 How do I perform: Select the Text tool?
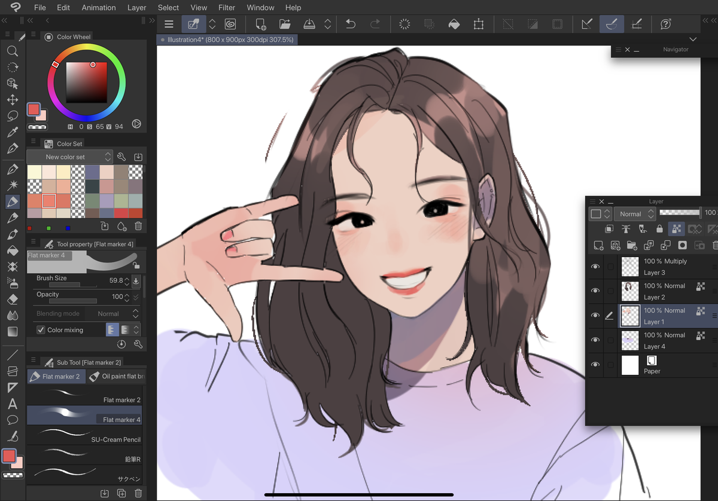click(13, 404)
